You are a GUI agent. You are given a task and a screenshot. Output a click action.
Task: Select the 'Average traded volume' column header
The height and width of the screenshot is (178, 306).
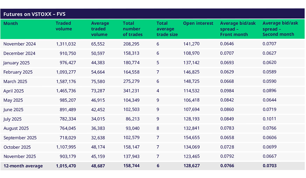coord(100,29)
